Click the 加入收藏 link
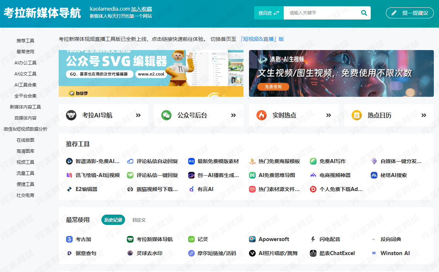 coord(142,9)
